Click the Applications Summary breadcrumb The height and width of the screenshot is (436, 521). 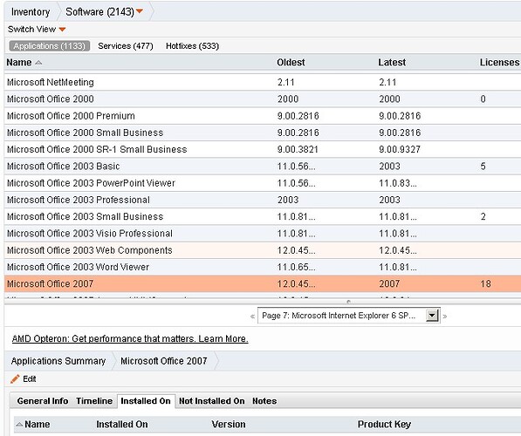58,361
